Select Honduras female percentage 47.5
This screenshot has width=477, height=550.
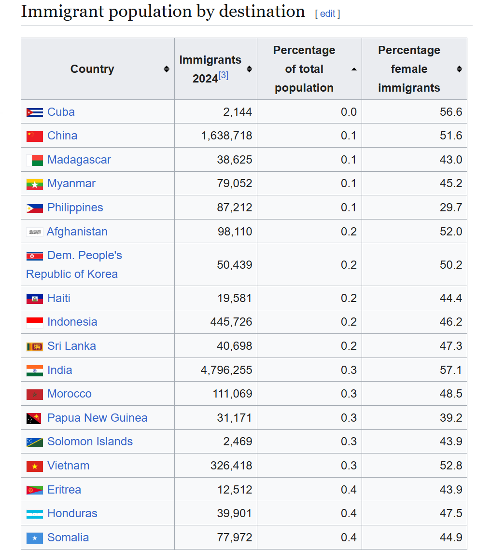[x=450, y=513]
